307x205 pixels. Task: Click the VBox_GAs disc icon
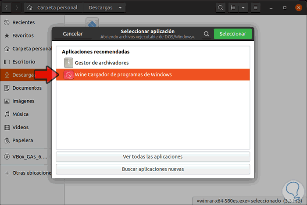(x=7, y=157)
